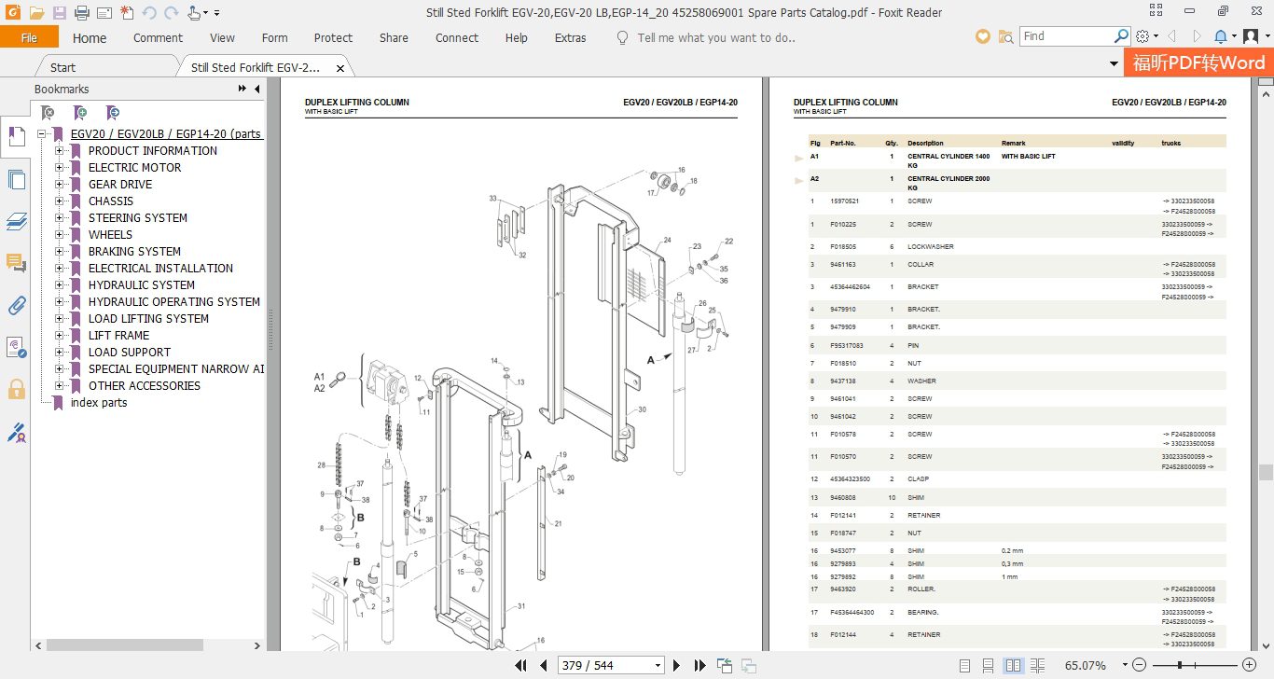Go to the last page button
The image size is (1274, 679).
700,665
